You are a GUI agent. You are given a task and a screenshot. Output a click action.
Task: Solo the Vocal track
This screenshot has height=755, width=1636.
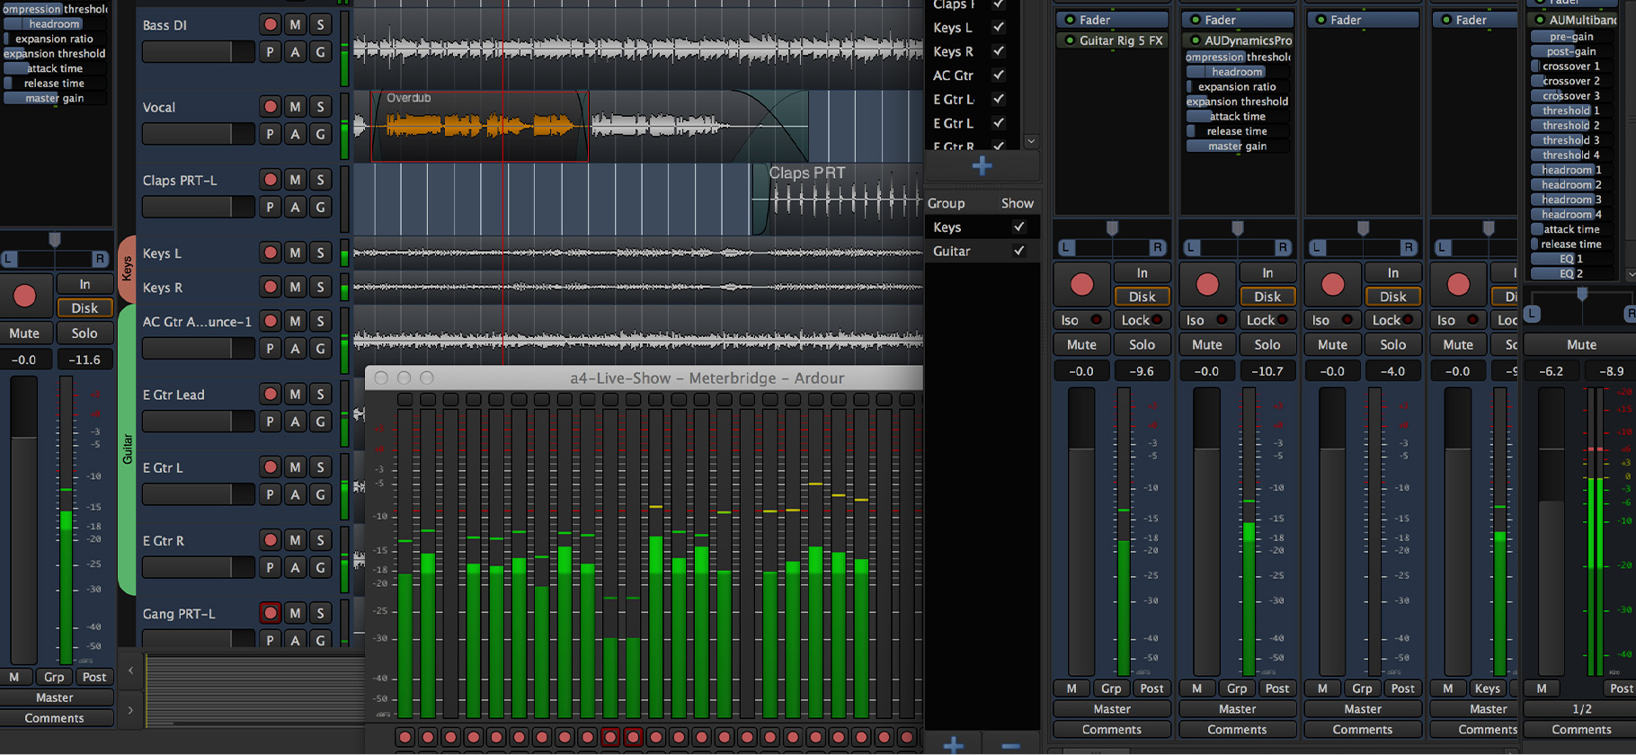[320, 106]
